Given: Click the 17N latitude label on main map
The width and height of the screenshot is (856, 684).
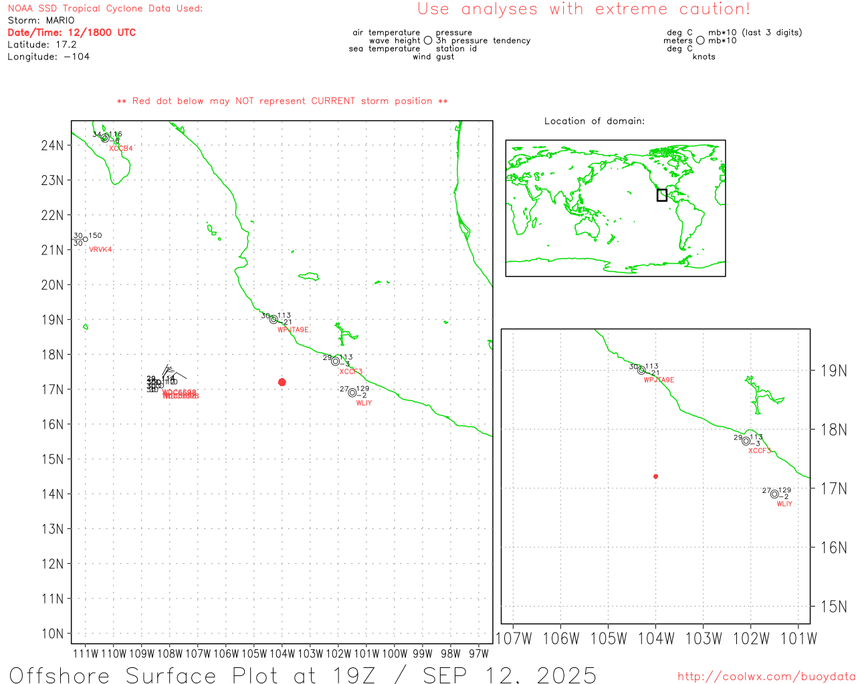Looking at the screenshot, I should pyautogui.click(x=53, y=389).
